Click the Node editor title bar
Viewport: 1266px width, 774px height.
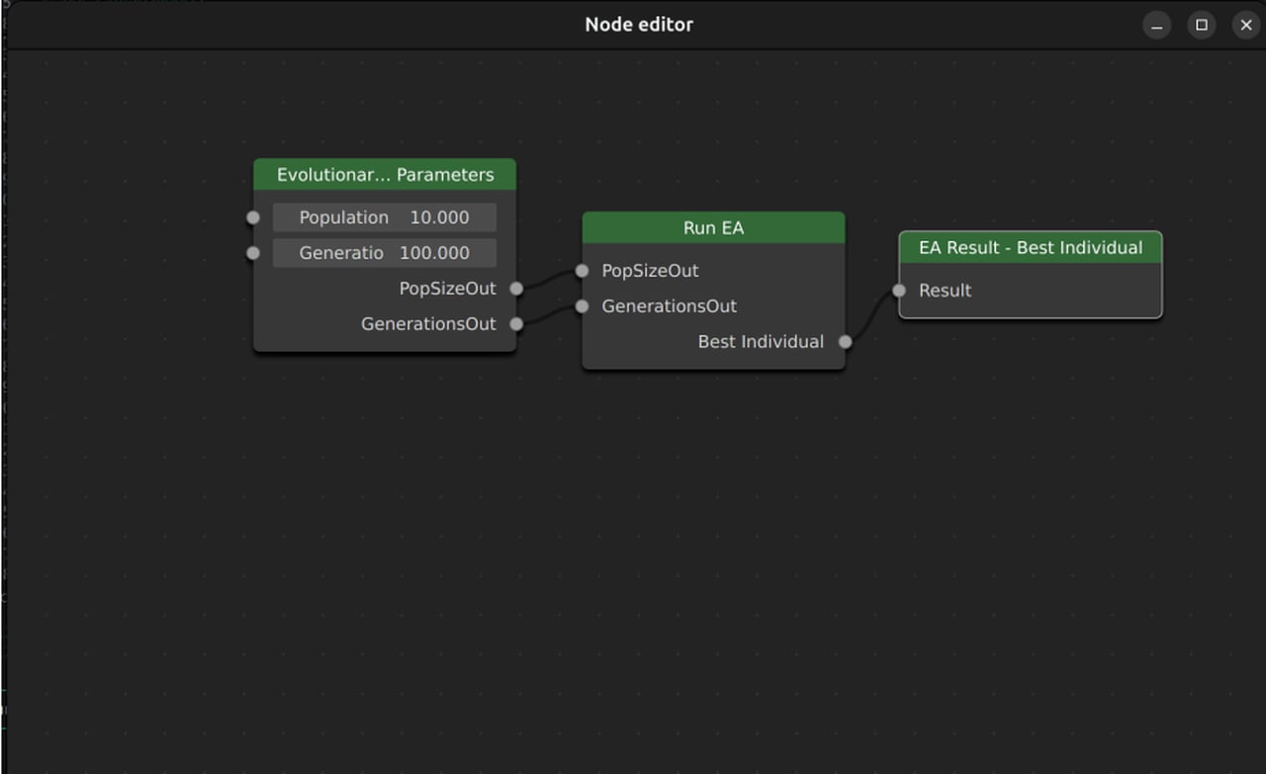coord(639,24)
